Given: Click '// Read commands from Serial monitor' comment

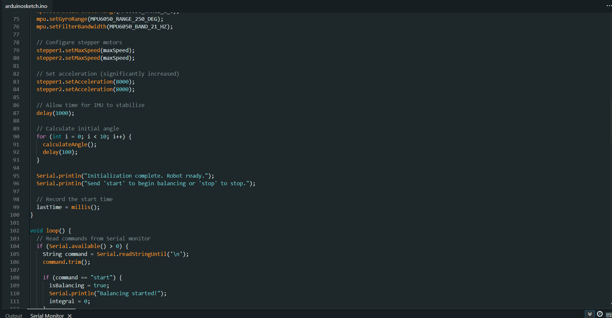Looking at the screenshot, I should [x=93, y=238].
